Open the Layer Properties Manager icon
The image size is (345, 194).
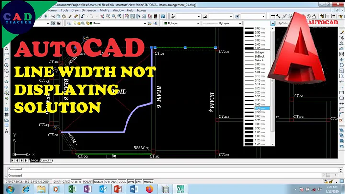[69, 24]
